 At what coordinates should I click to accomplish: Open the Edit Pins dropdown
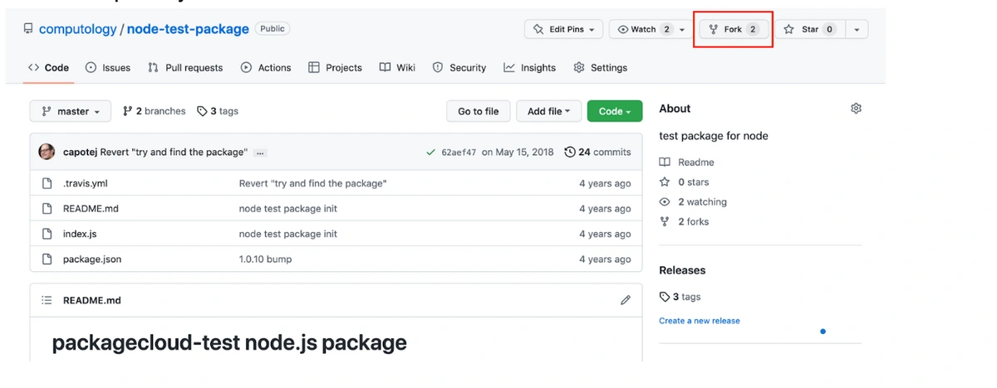(563, 29)
